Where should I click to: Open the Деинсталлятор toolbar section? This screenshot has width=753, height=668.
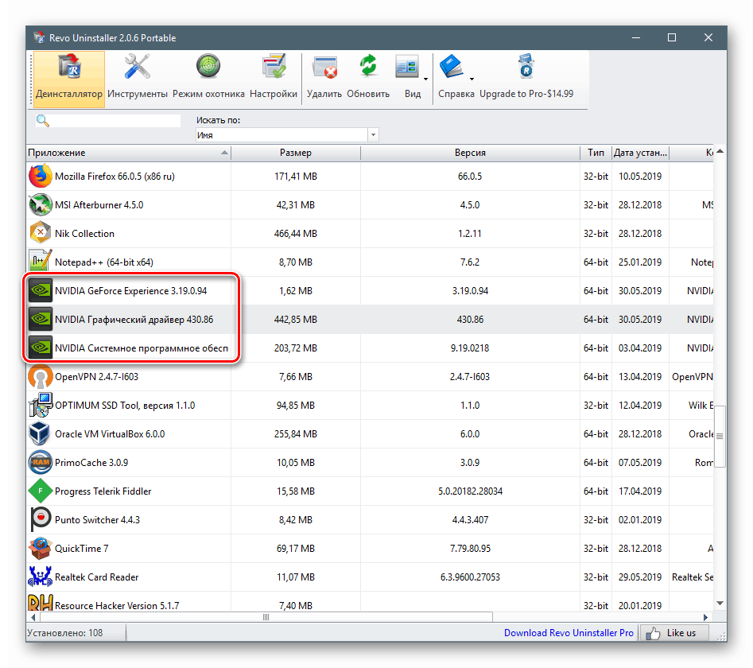69,80
